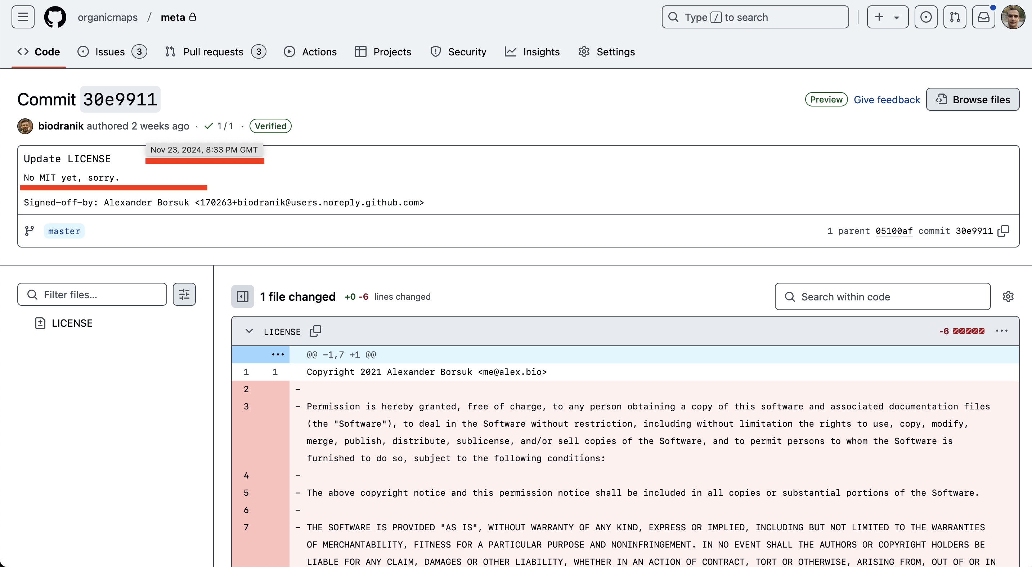This screenshot has height=567, width=1032.
Task: Switch to the Issues tab
Action: click(112, 51)
